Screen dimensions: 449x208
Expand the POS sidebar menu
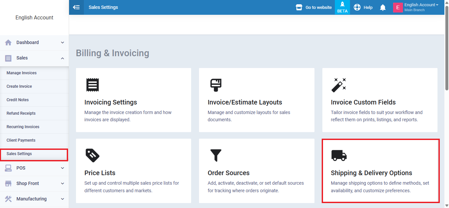point(34,168)
